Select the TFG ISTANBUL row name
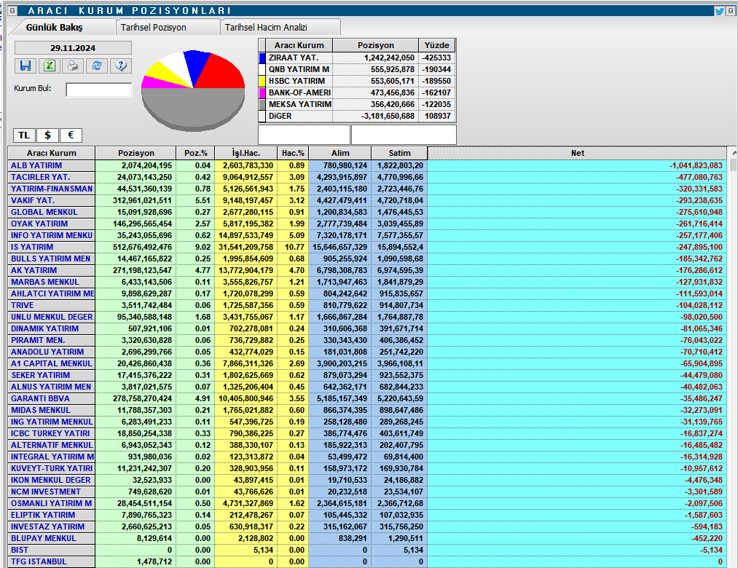The width and height of the screenshot is (738, 568). point(39,562)
